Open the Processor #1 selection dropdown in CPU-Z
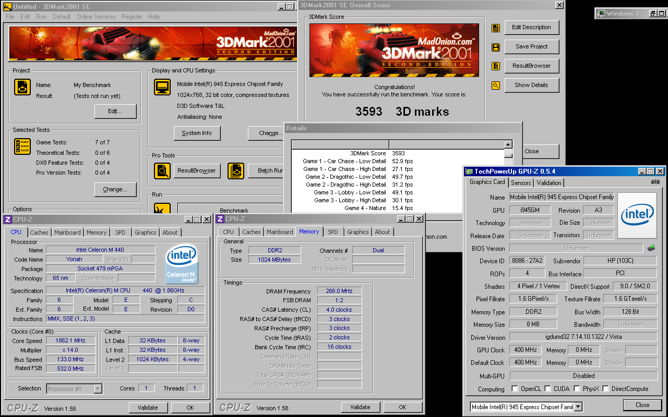This screenshot has height=417, width=668. tap(98, 388)
